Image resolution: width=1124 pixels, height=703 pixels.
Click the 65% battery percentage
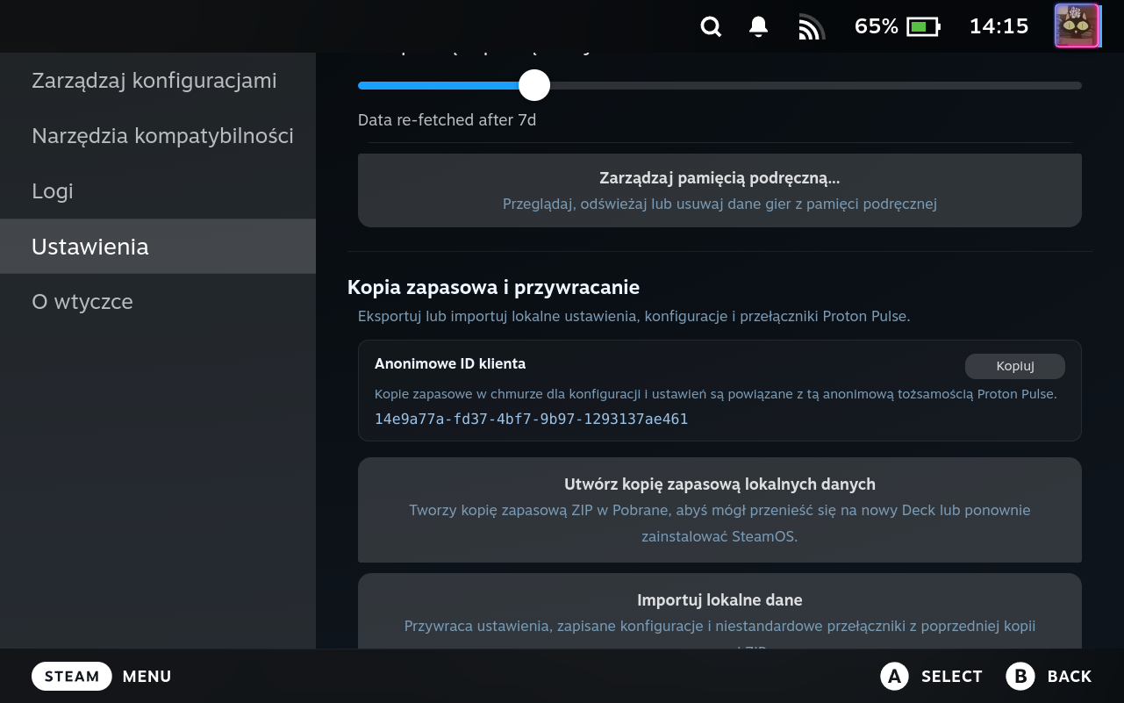click(x=877, y=26)
